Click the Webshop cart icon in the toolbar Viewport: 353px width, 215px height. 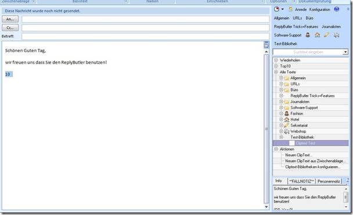[x=336, y=35]
